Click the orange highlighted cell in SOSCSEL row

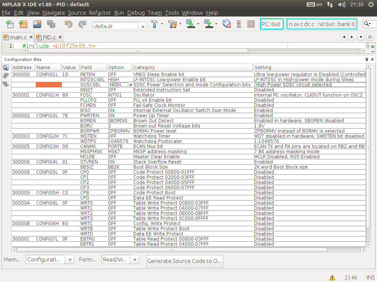(x=49, y=84)
